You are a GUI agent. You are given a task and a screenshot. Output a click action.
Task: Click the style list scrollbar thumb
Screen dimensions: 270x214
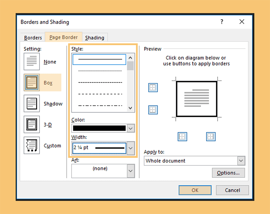point(130,66)
